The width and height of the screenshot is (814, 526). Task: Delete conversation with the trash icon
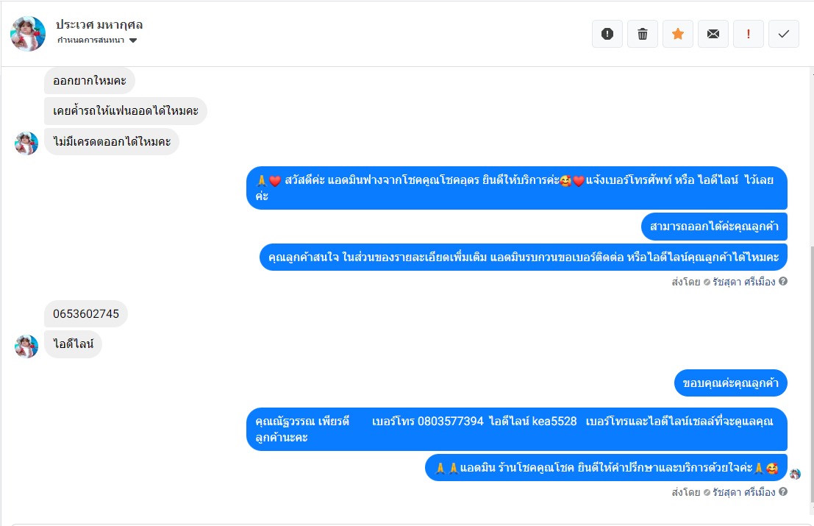(x=643, y=35)
